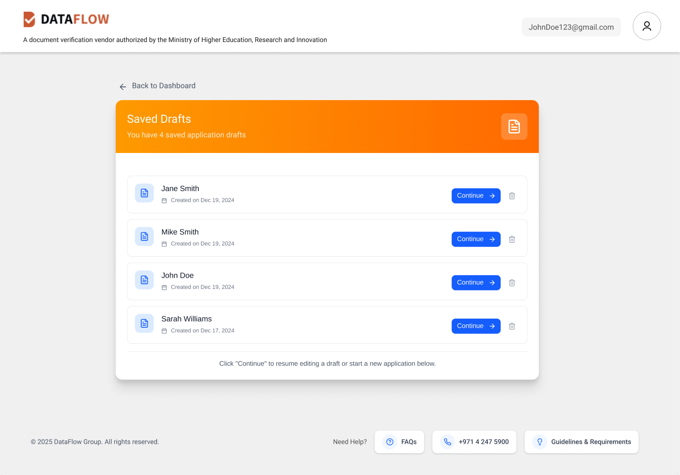Open the FAQs help button

click(x=399, y=442)
